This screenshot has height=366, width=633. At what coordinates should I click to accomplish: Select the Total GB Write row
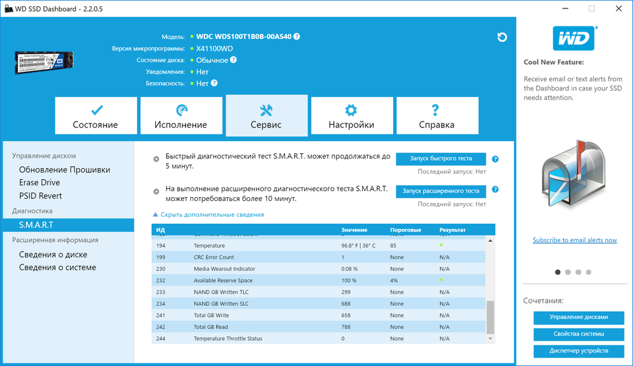click(319, 316)
